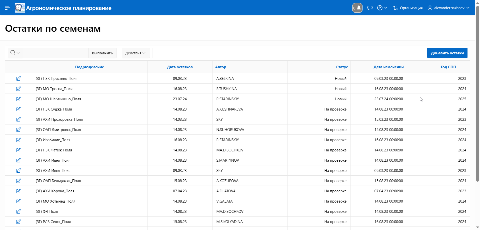Open the alexander.sazhnev user menu
Viewport: 480px width, 230px height.
(449, 8)
